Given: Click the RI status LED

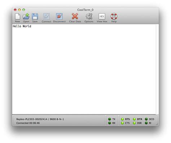Looking at the screenshot, I should point(146,123).
